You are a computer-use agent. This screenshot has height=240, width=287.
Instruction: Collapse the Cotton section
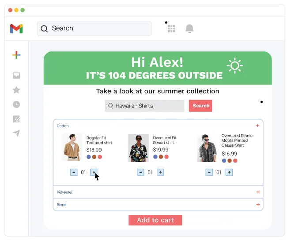[x=257, y=126]
